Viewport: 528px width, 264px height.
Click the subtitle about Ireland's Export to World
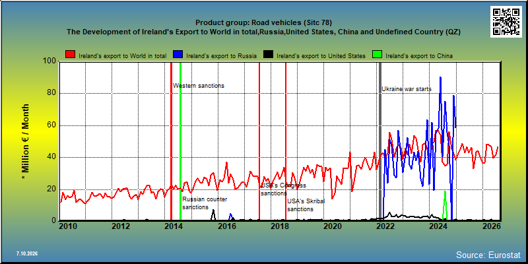pos(263,32)
